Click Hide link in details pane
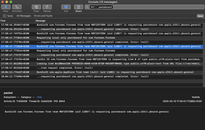The height and width of the screenshot is (130, 205). click(x=39, y=97)
